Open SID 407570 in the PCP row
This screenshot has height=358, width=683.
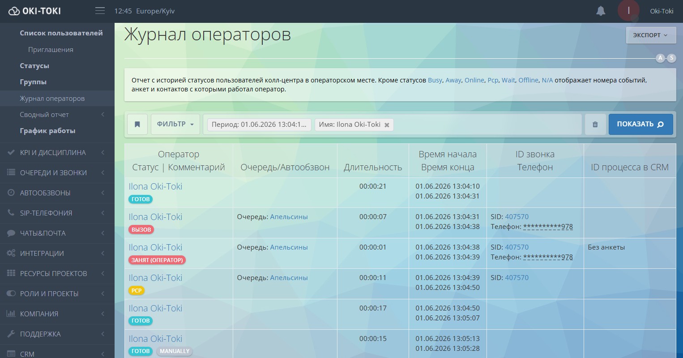517,278
